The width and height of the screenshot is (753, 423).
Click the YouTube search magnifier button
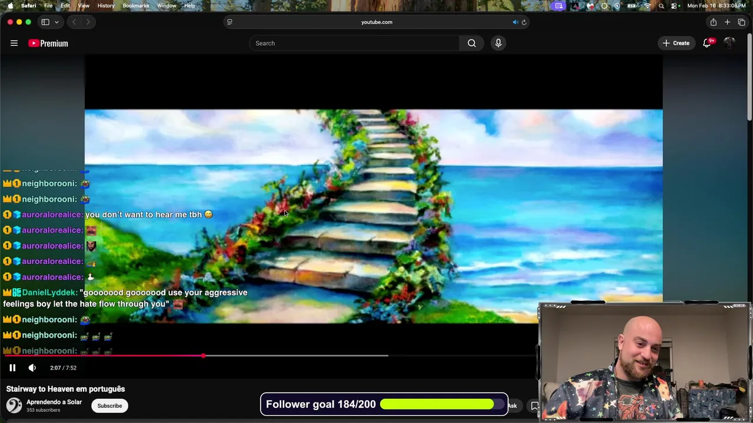click(472, 43)
